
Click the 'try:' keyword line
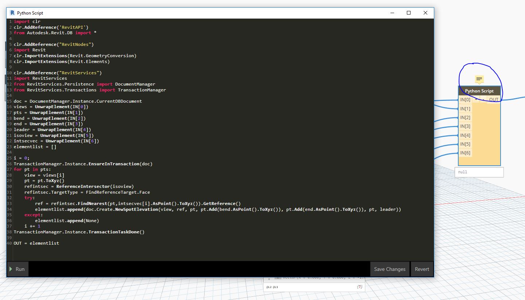coord(30,198)
